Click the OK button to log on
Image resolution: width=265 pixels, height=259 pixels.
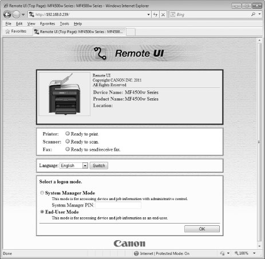click(202, 229)
